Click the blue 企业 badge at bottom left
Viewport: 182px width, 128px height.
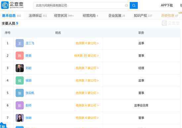click(x=3, y=126)
